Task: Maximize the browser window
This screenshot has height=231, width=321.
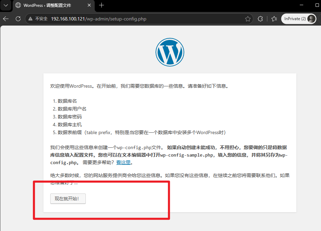Action: tap(317, 5)
